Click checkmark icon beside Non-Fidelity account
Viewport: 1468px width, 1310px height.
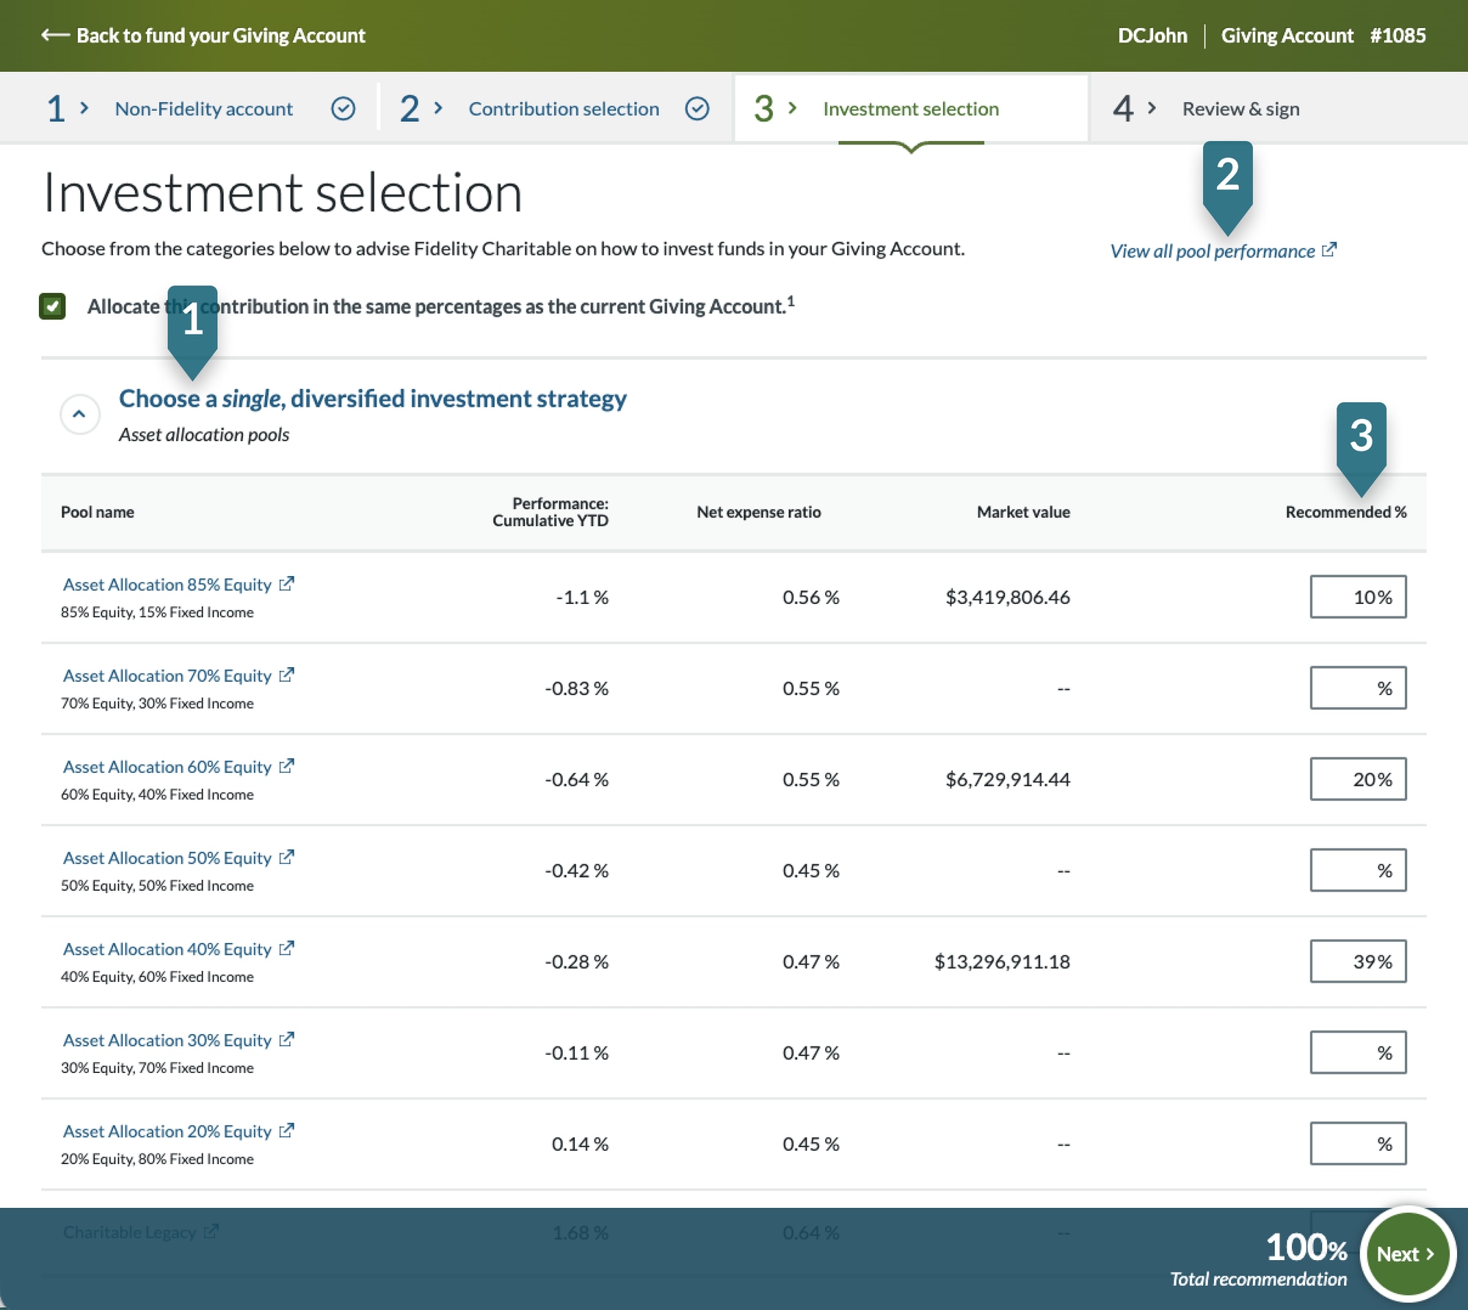pyautogui.click(x=343, y=109)
